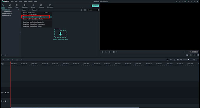Viewport: 200px width, 108px height.
Task: Expand the Record dropdown
Action: (x=36, y=10)
